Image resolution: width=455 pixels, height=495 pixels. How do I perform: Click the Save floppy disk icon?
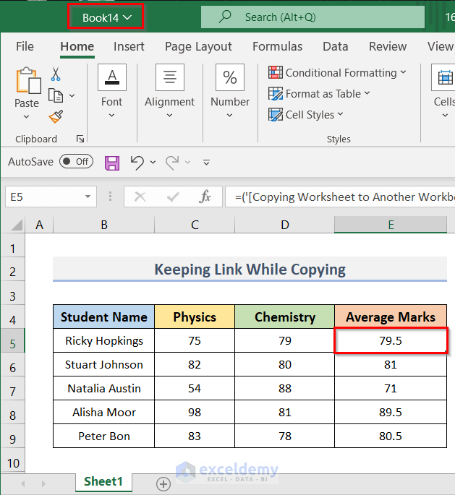(112, 162)
